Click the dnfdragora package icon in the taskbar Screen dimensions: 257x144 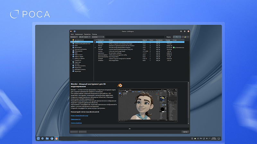coord(56,138)
